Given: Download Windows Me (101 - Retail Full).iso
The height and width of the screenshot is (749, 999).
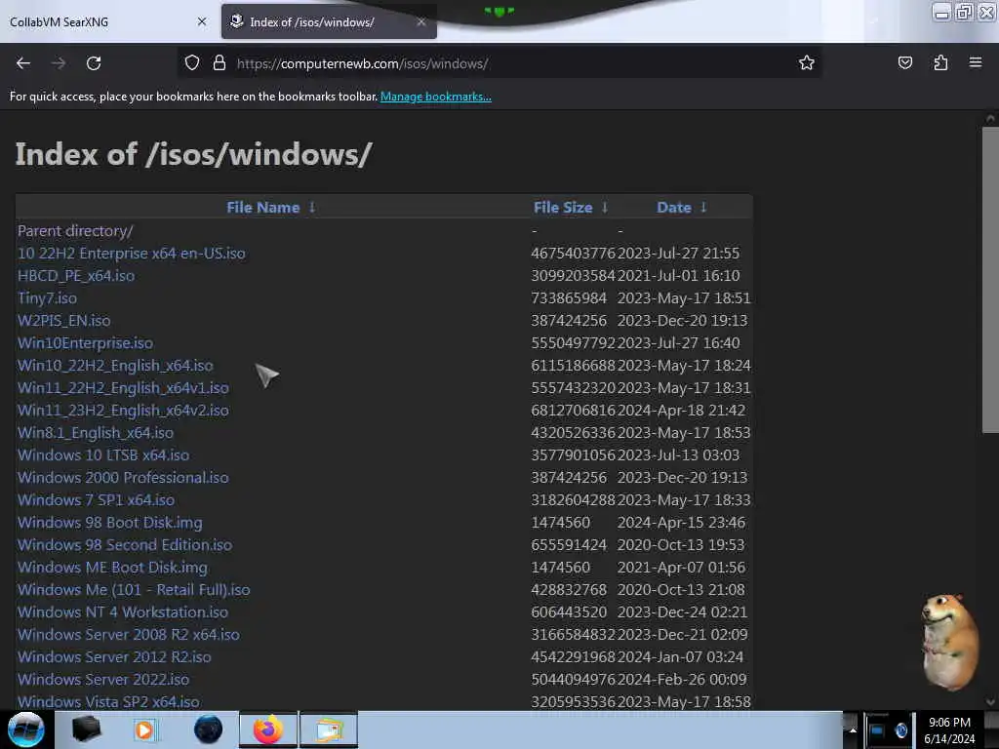Looking at the screenshot, I should [x=134, y=590].
